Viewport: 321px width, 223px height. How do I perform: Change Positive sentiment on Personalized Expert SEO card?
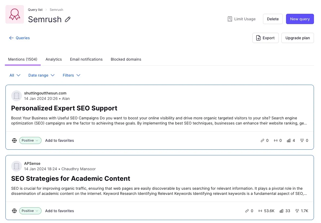click(30, 140)
